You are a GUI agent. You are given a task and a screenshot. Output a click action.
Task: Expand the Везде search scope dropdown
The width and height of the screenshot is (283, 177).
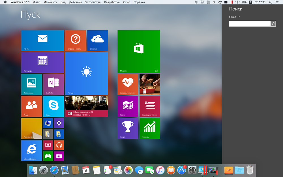coord(234,17)
